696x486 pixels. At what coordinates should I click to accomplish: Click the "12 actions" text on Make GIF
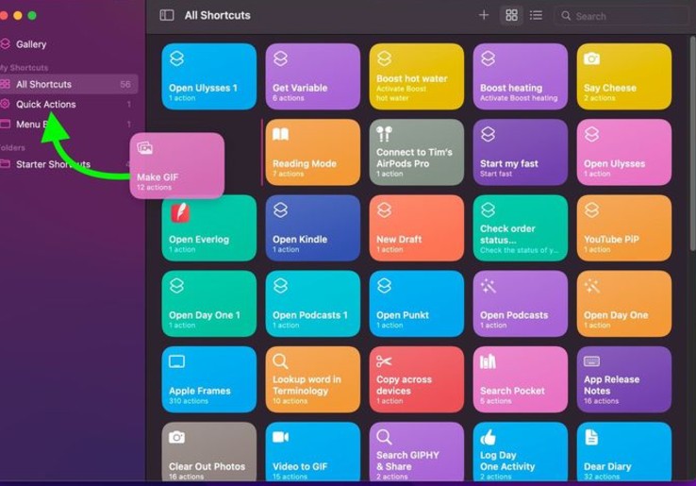click(x=154, y=188)
